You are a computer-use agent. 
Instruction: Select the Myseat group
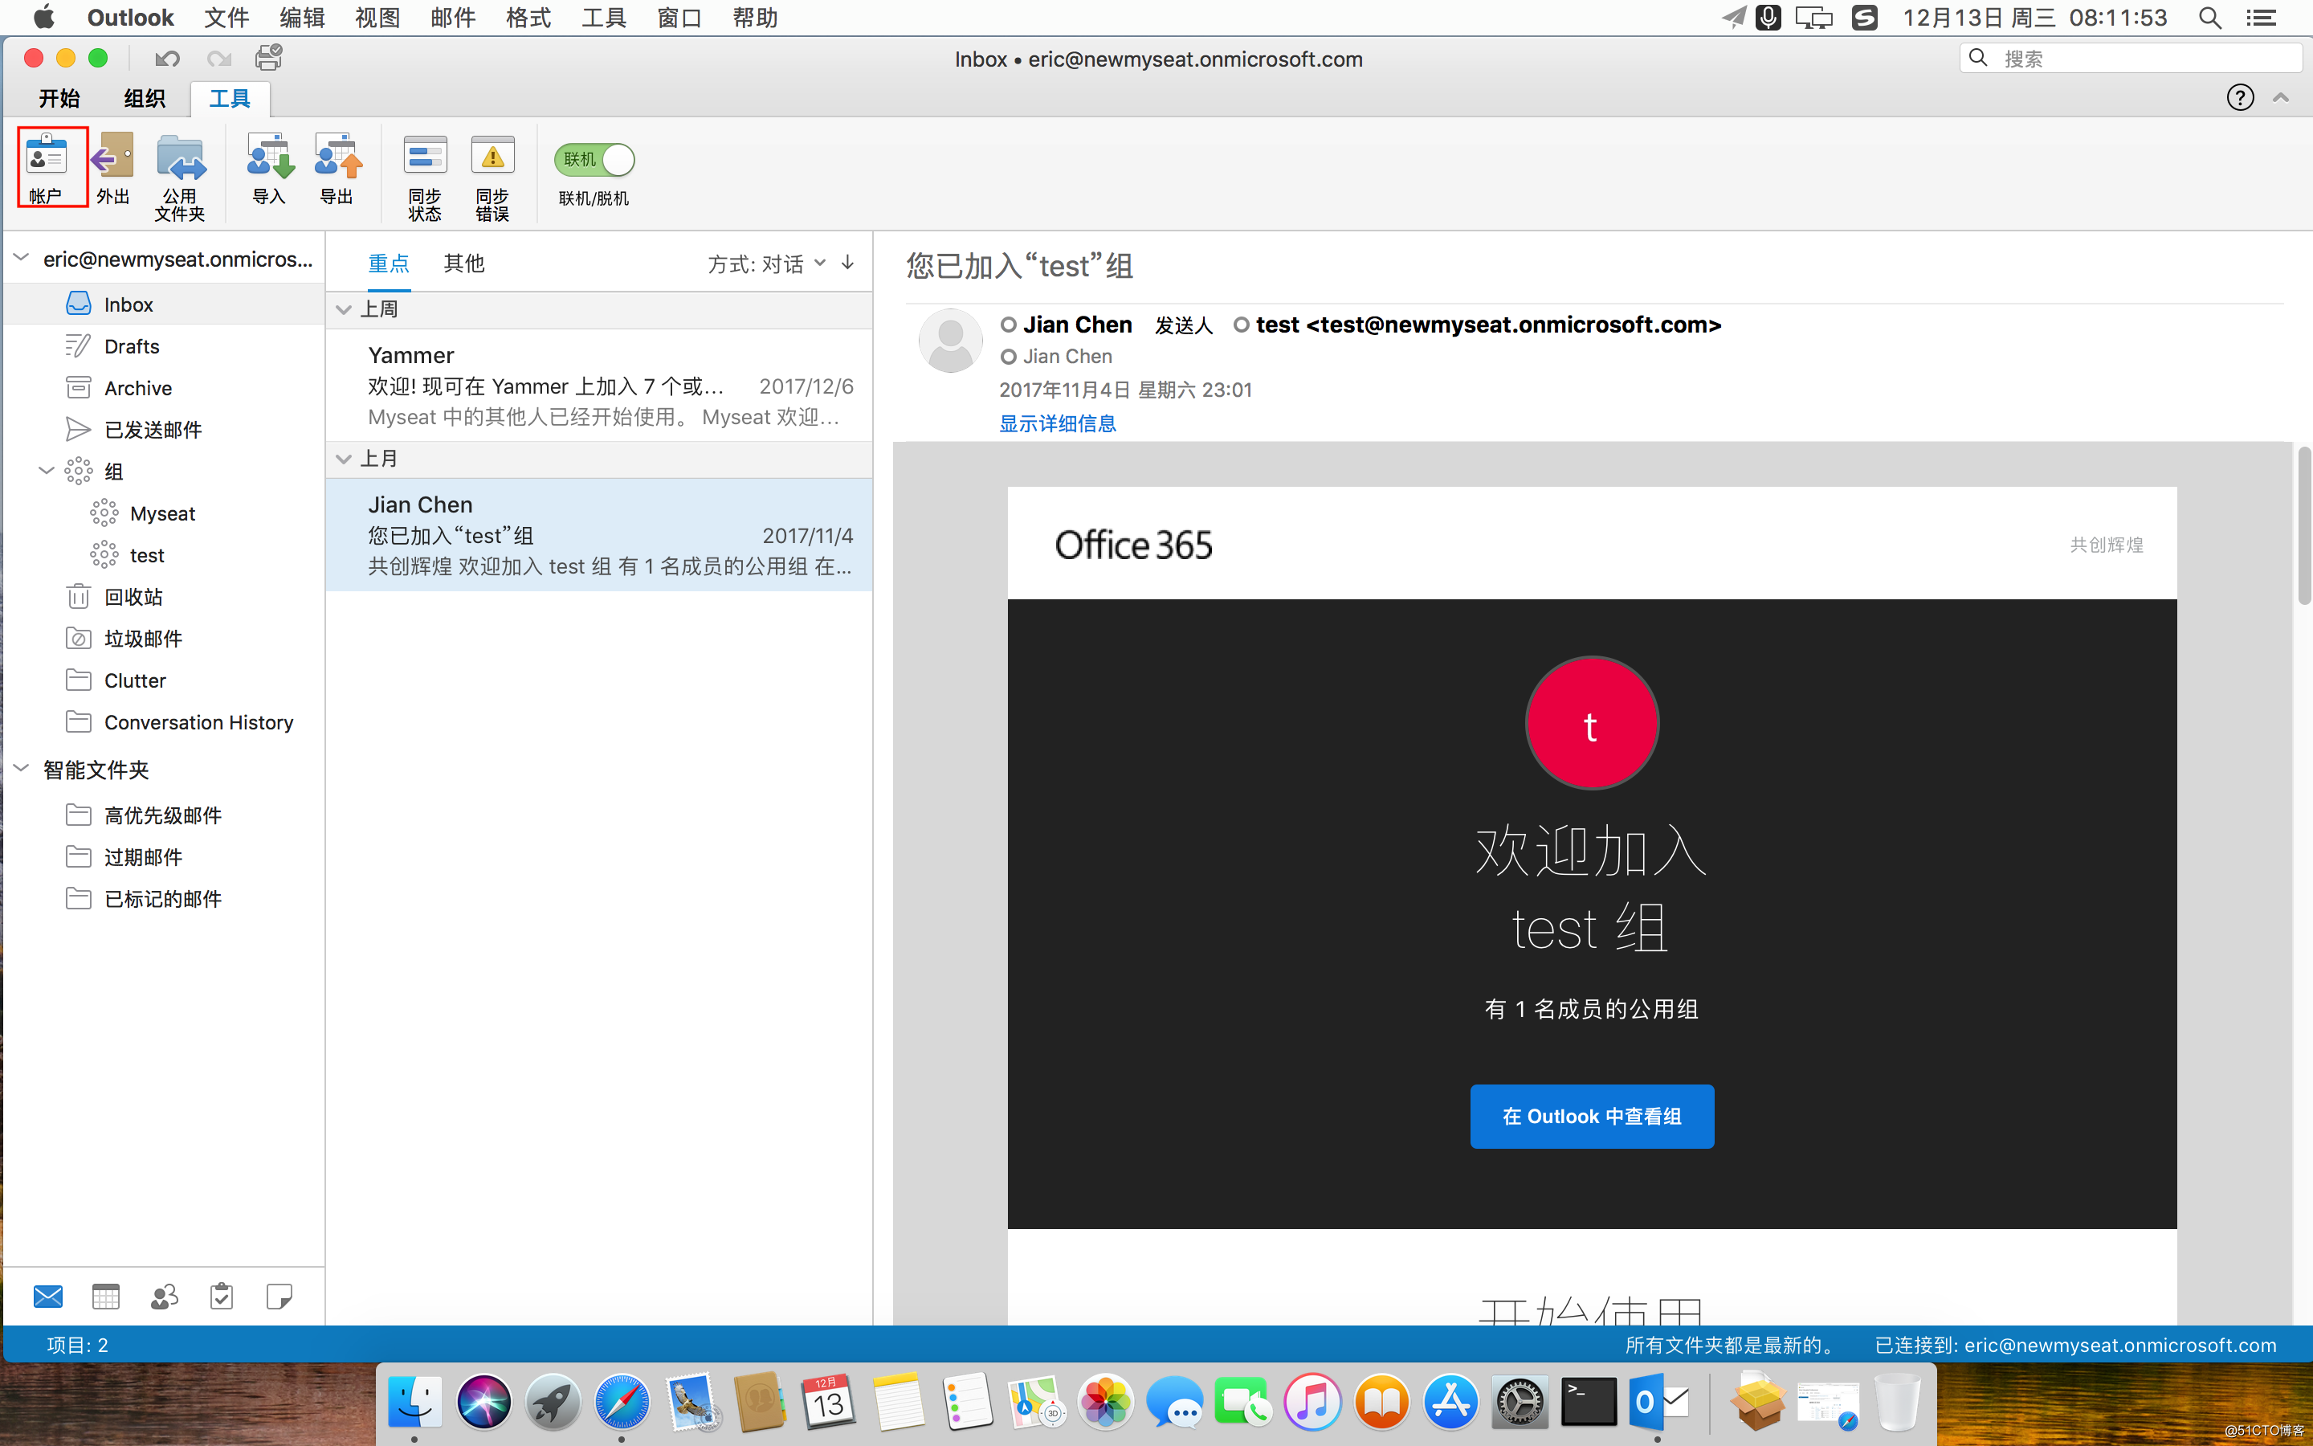click(x=165, y=513)
